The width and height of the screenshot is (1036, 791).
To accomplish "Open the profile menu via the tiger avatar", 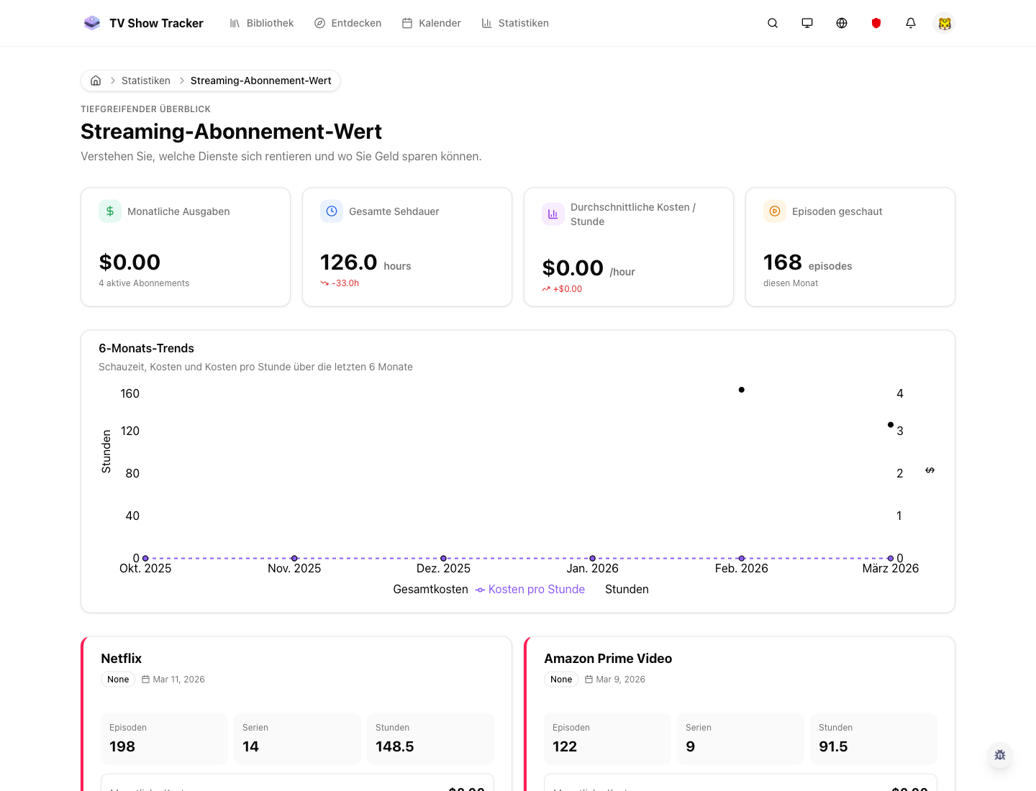I will (x=944, y=23).
